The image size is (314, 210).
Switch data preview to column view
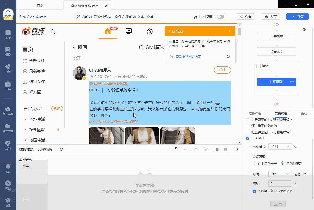point(225,149)
